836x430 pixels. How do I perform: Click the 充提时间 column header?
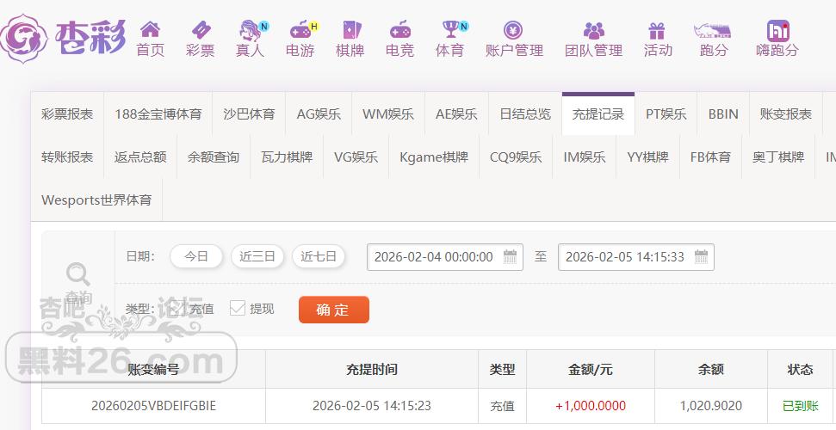pyautogui.click(x=372, y=369)
